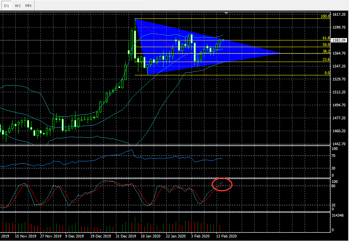Select the Fibonacci 0.0 level label
The width and height of the screenshot is (349, 241).
(327, 73)
